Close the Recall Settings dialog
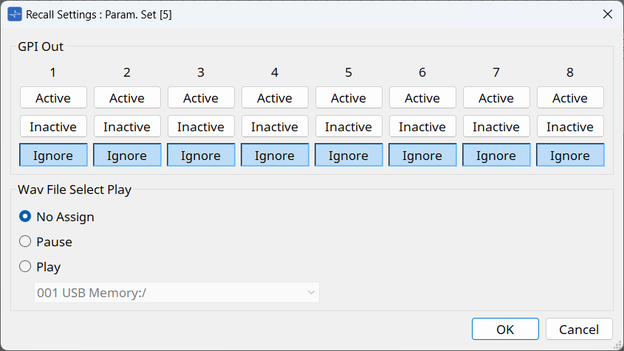 point(607,14)
